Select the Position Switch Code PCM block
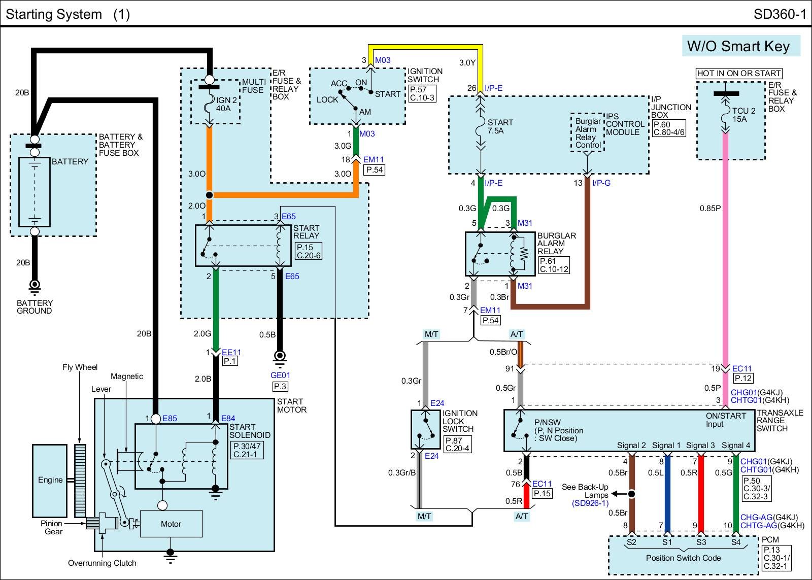This screenshot has width=812, height=580. coord(683,557)
